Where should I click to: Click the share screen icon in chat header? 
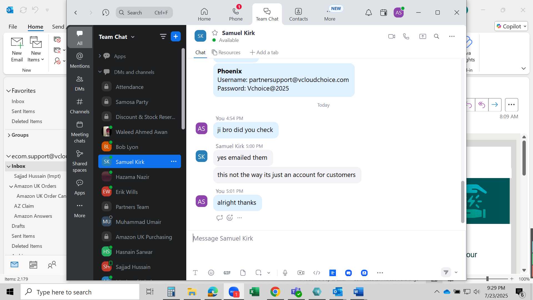coord(423,36)
